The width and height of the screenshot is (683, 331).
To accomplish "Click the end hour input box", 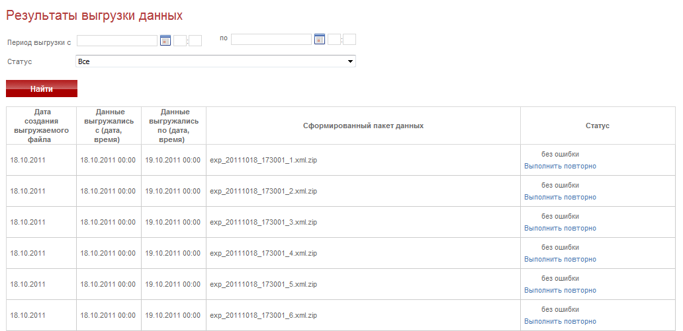I will pyautogui.click(x=334, y=39).
